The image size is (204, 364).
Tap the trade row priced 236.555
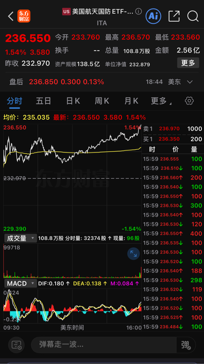(173, 159)
